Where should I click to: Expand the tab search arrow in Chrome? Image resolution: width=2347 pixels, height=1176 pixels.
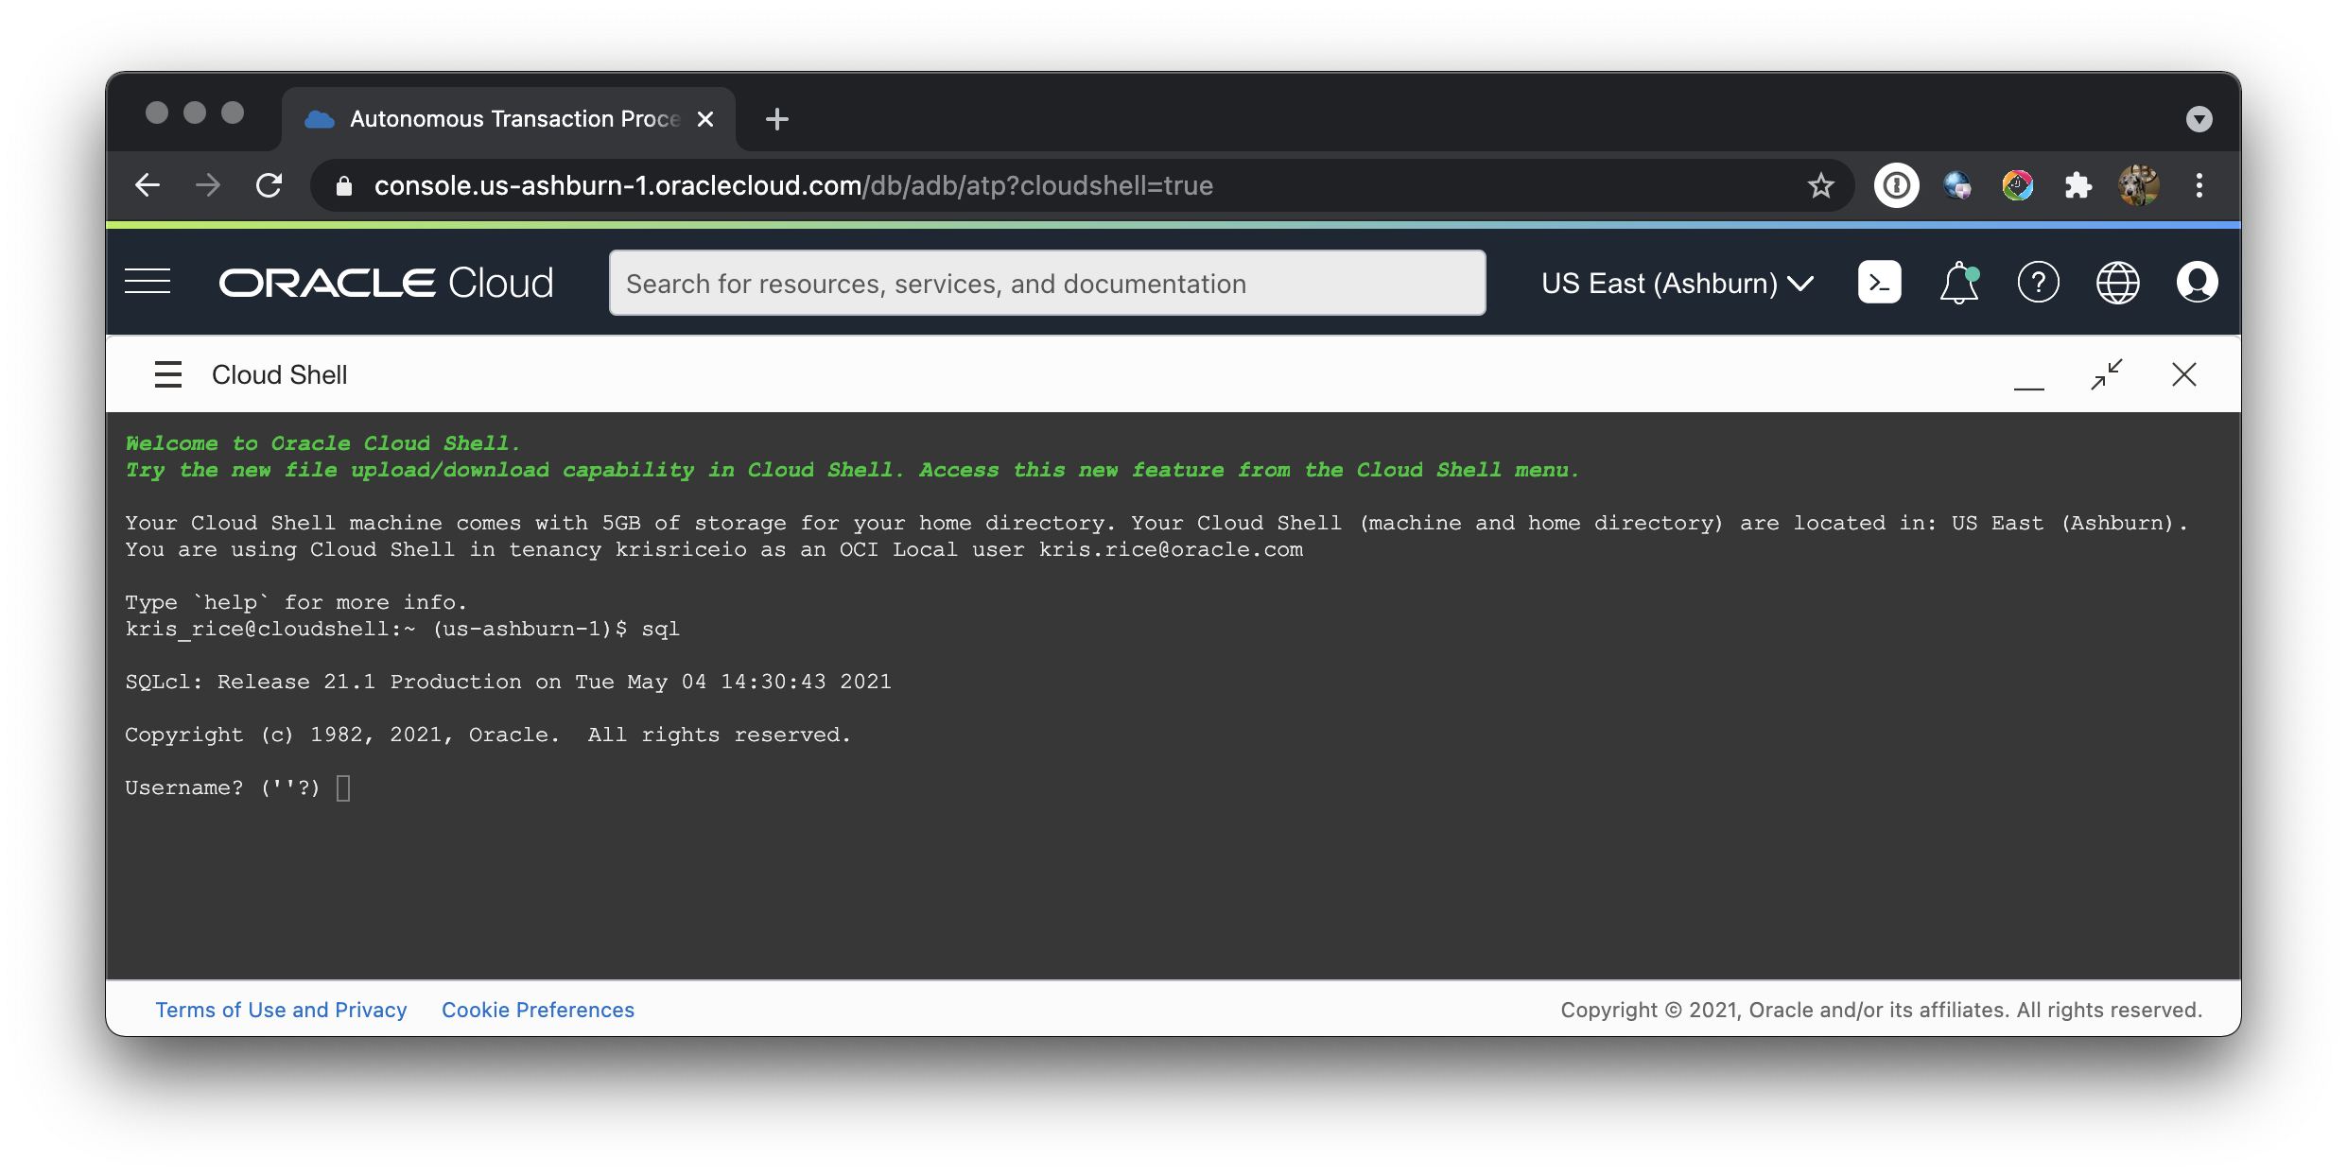(x=2199, y=119)
